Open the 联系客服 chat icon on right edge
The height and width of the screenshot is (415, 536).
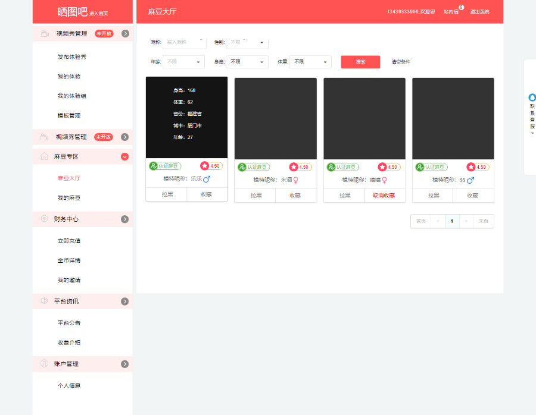[x=532, y=98]
